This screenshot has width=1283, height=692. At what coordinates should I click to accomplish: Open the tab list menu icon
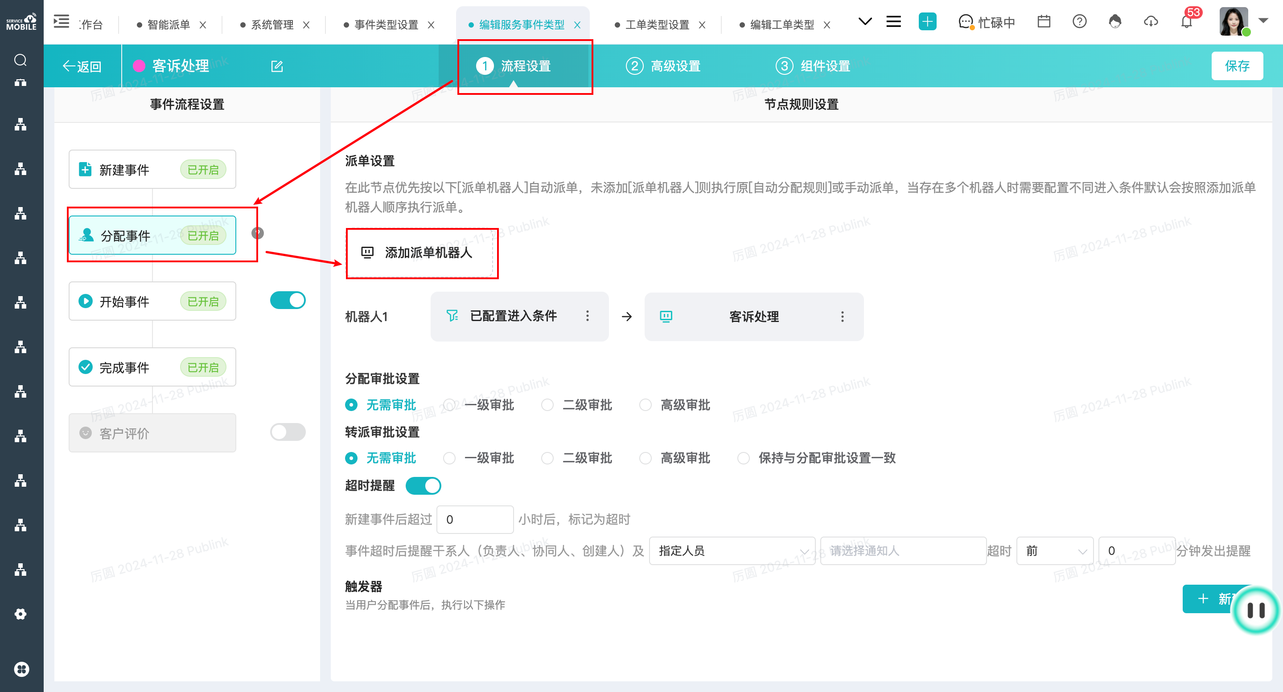click(893, 22)
